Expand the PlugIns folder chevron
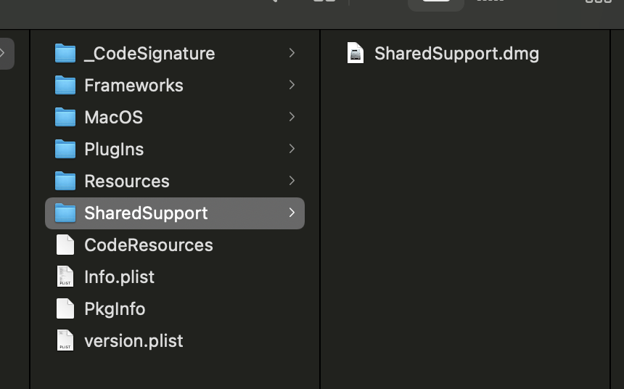Viewport: 624px width, 389px height. [292, 149]
